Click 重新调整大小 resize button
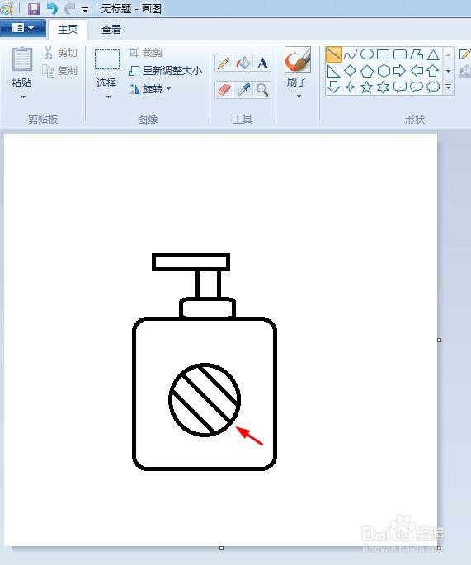The width and height of the screenshot is (471, 565). (x=166, y=71)
